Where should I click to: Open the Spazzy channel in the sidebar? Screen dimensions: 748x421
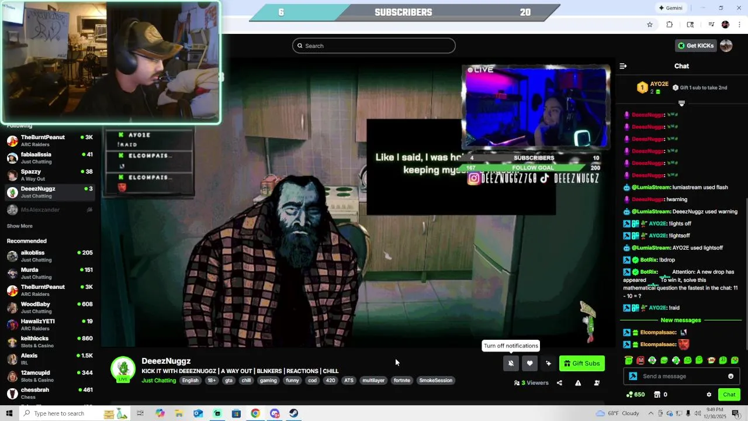50,175
